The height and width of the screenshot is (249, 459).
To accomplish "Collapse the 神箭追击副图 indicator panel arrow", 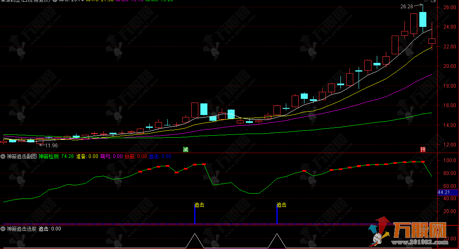I will coord(3,156).
